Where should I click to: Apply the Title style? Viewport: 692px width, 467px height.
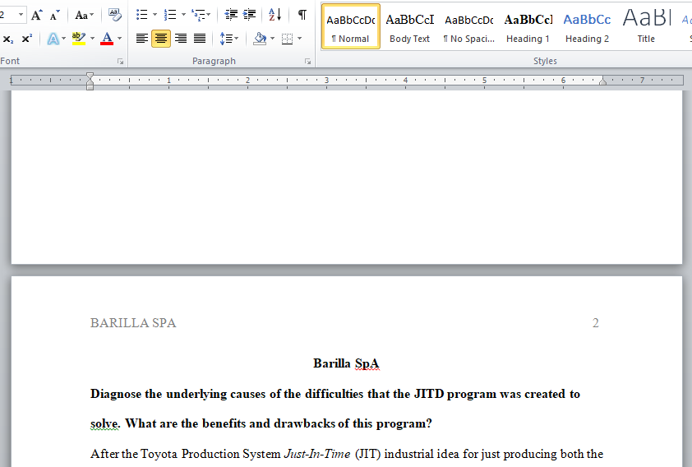point(646,26)
